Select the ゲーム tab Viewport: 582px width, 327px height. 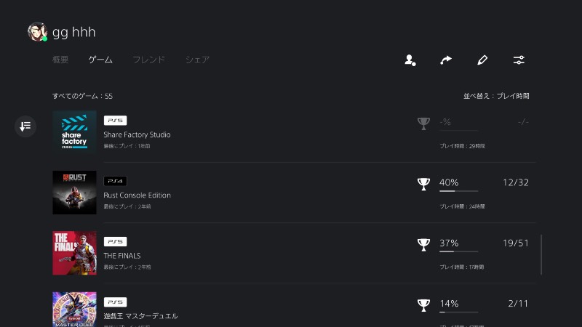[x=100, y=60]
